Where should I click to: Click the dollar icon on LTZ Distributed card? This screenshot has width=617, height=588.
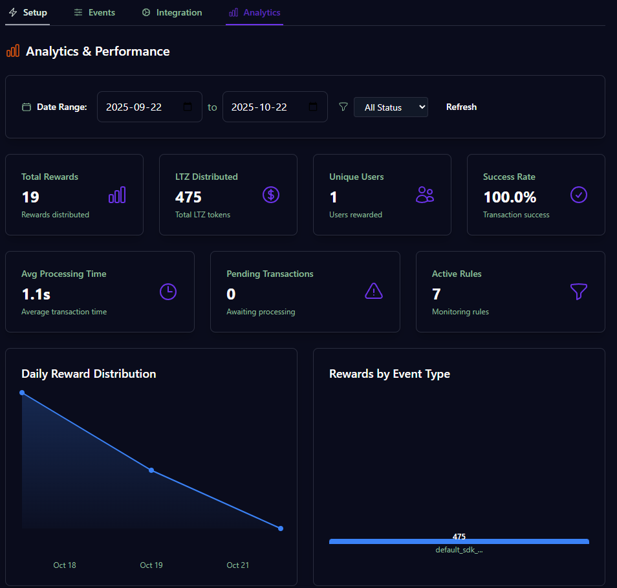271,195
